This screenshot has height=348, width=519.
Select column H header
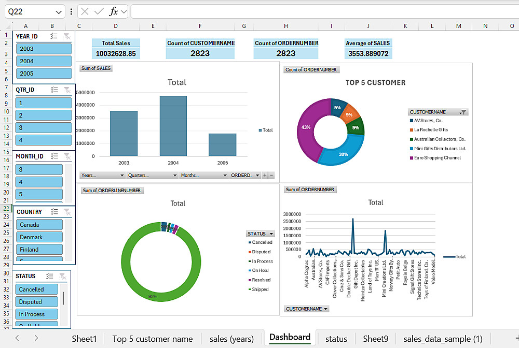click(x=286, y=26)
